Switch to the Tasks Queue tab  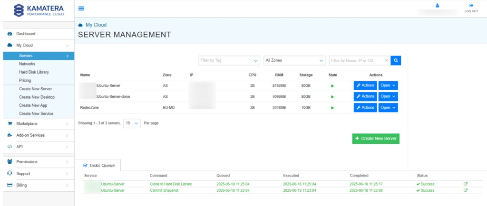(99, 166)
